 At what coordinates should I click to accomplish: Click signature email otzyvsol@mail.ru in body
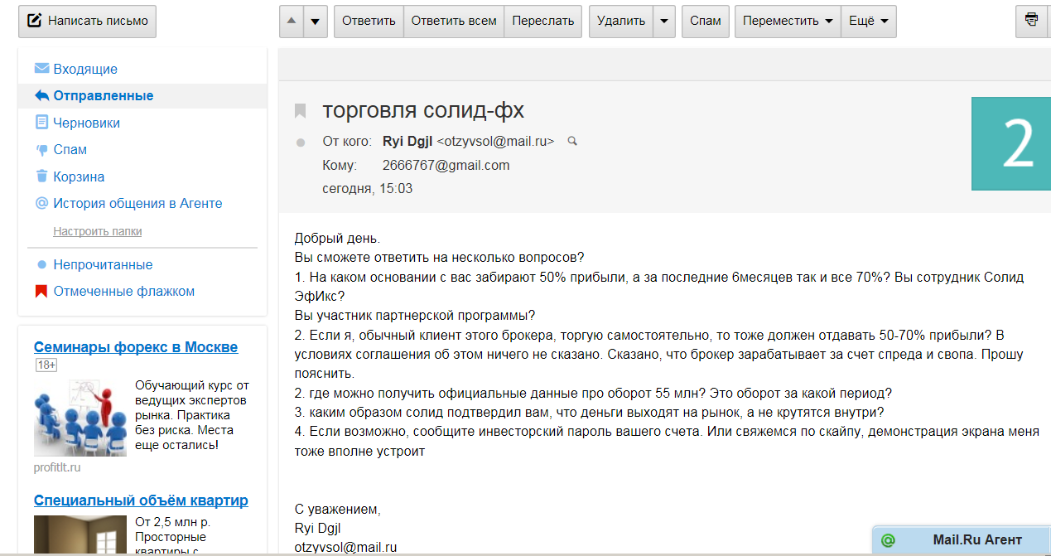click(x=345, y=547)
